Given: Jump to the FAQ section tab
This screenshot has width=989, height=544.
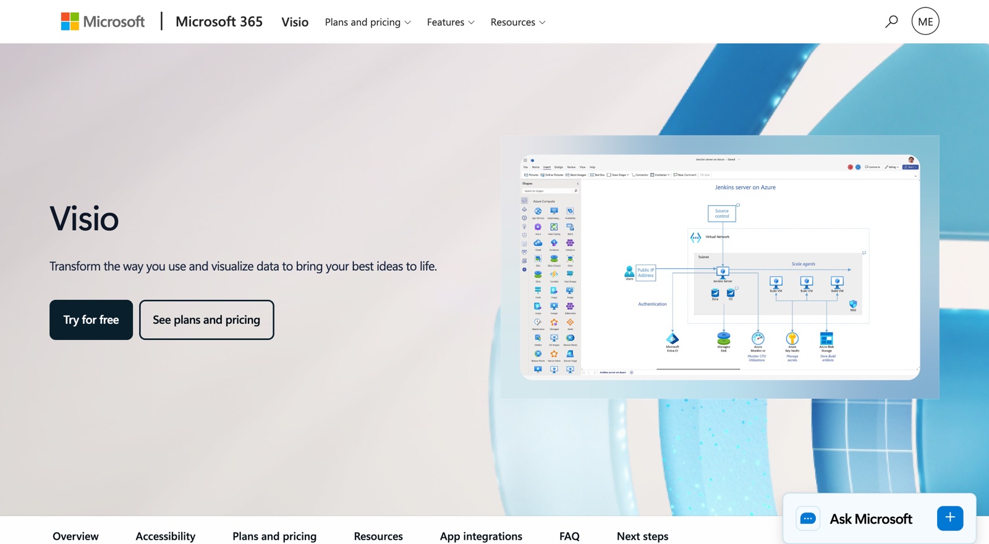Looking at the screenshot, I should (x=569, y=536).
